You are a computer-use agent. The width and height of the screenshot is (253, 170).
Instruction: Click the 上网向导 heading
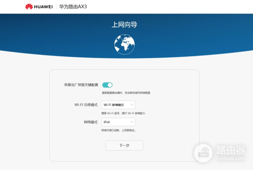click(x=124, y=25)
